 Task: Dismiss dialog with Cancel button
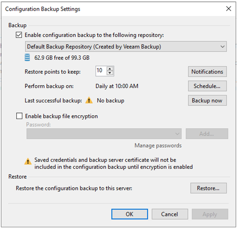[170, 214]
